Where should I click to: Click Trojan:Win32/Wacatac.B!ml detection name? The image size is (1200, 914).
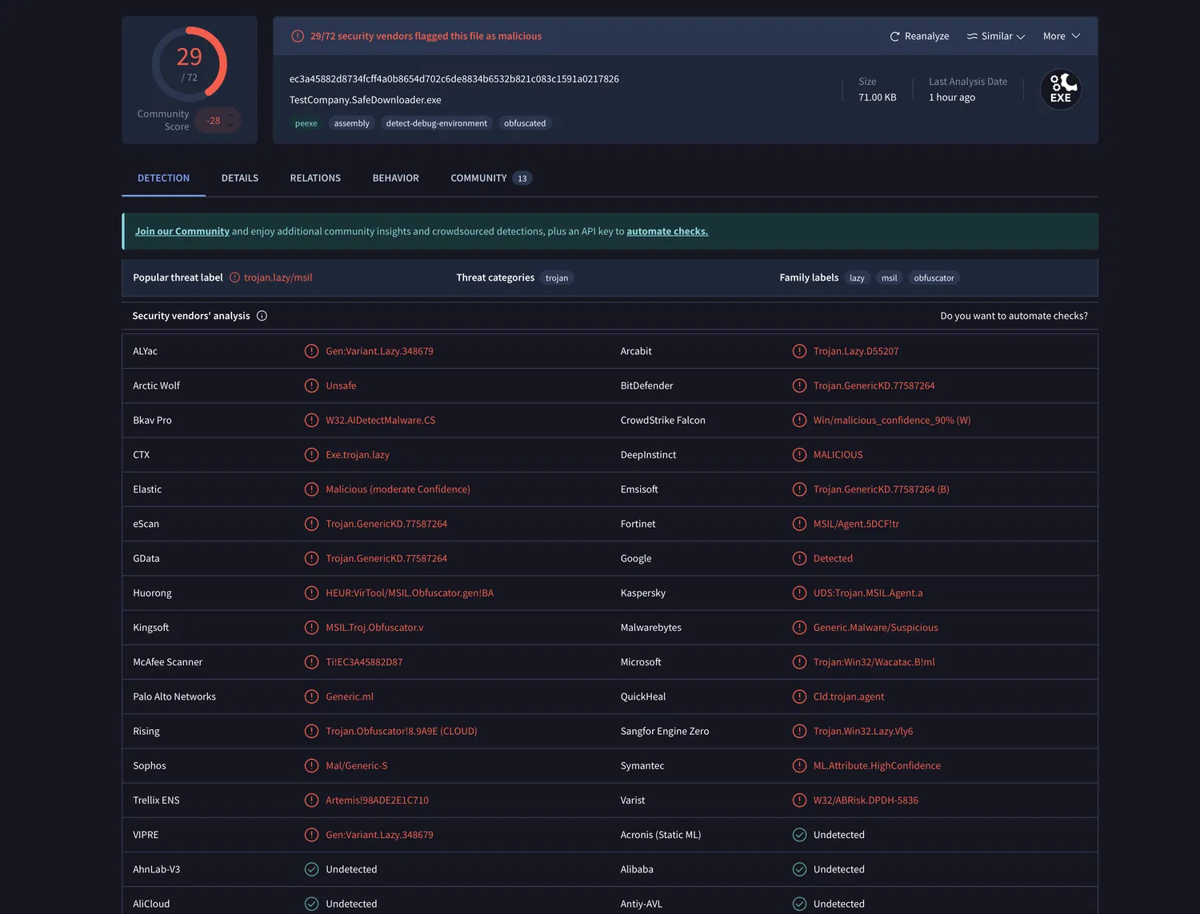(874, 662)
